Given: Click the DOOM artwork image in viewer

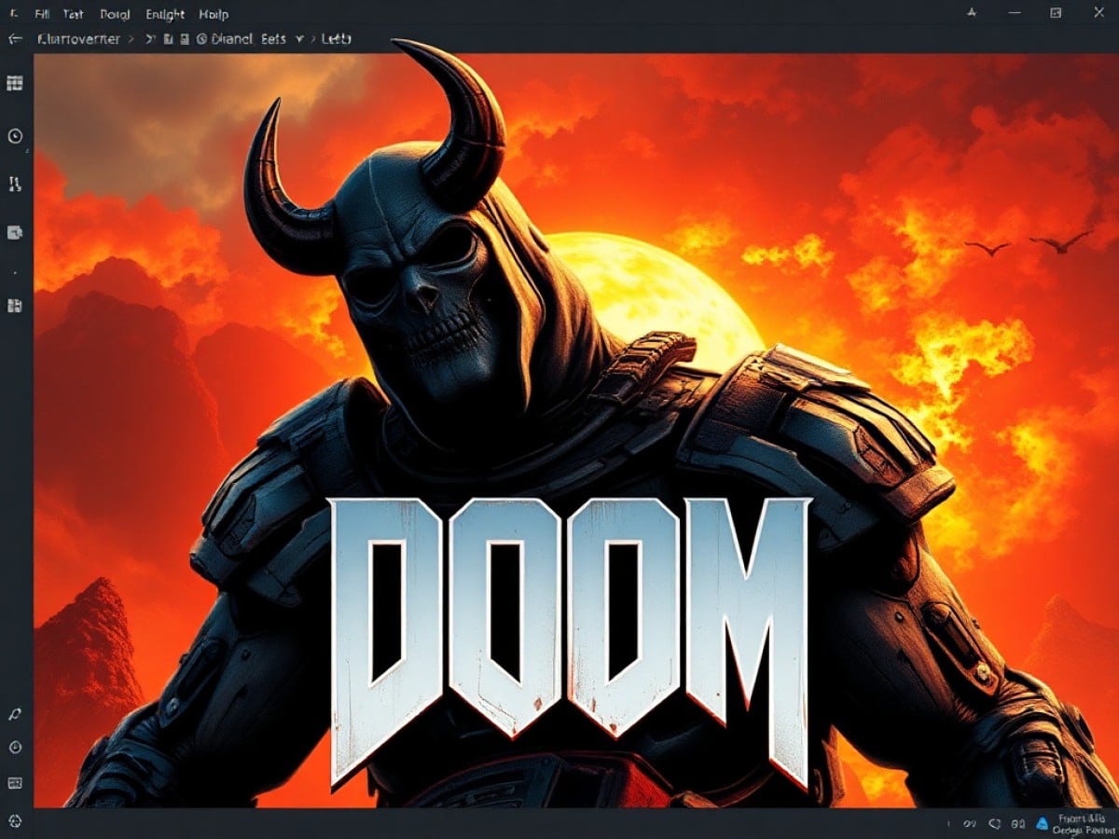Looking at the screenshot, I should [576, 431].
